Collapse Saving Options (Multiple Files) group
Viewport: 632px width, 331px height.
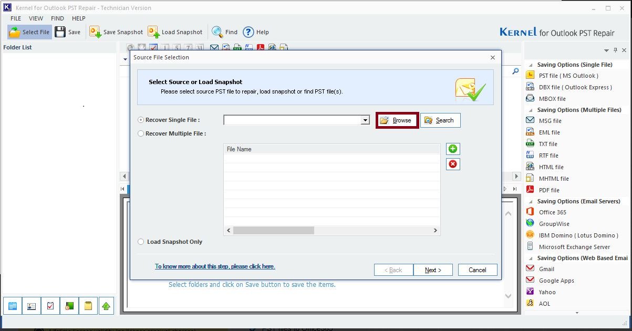531,110
